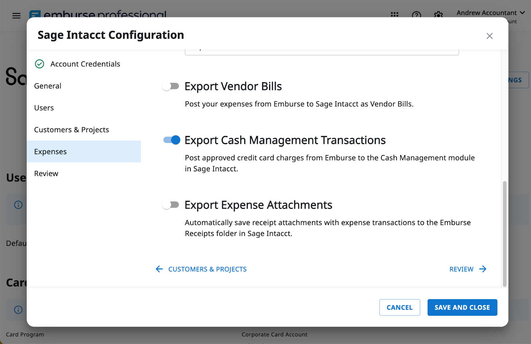Click the Export Vendor Bills heading

point(233,86)
